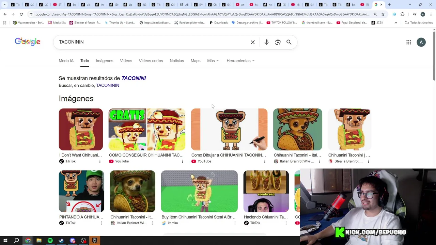
Task: Open options for Italian Brainrot Wiki result
Action: (319, 161)
